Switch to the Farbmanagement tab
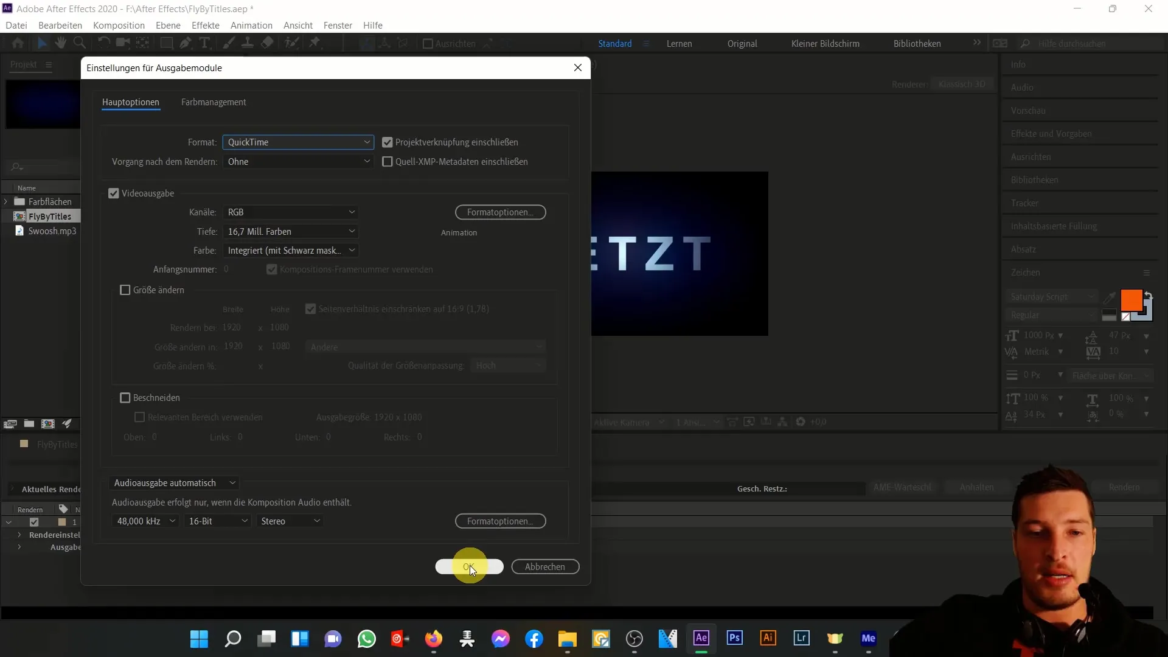 click(x=214, y=102)
